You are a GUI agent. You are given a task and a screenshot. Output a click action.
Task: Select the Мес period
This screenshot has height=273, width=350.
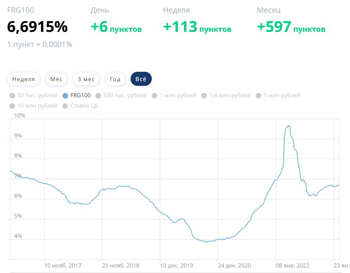tap(56, 79)
